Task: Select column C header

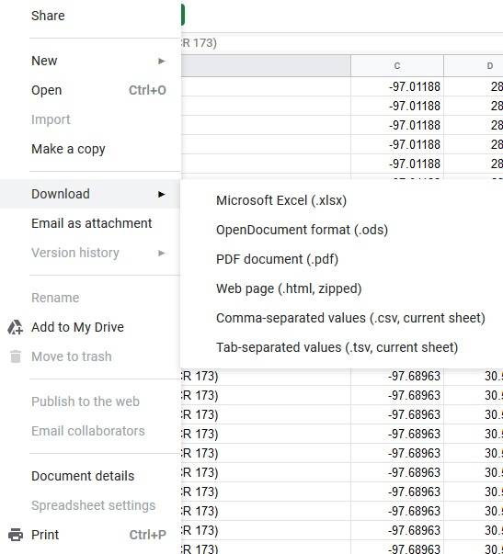Action: [397, 66]
